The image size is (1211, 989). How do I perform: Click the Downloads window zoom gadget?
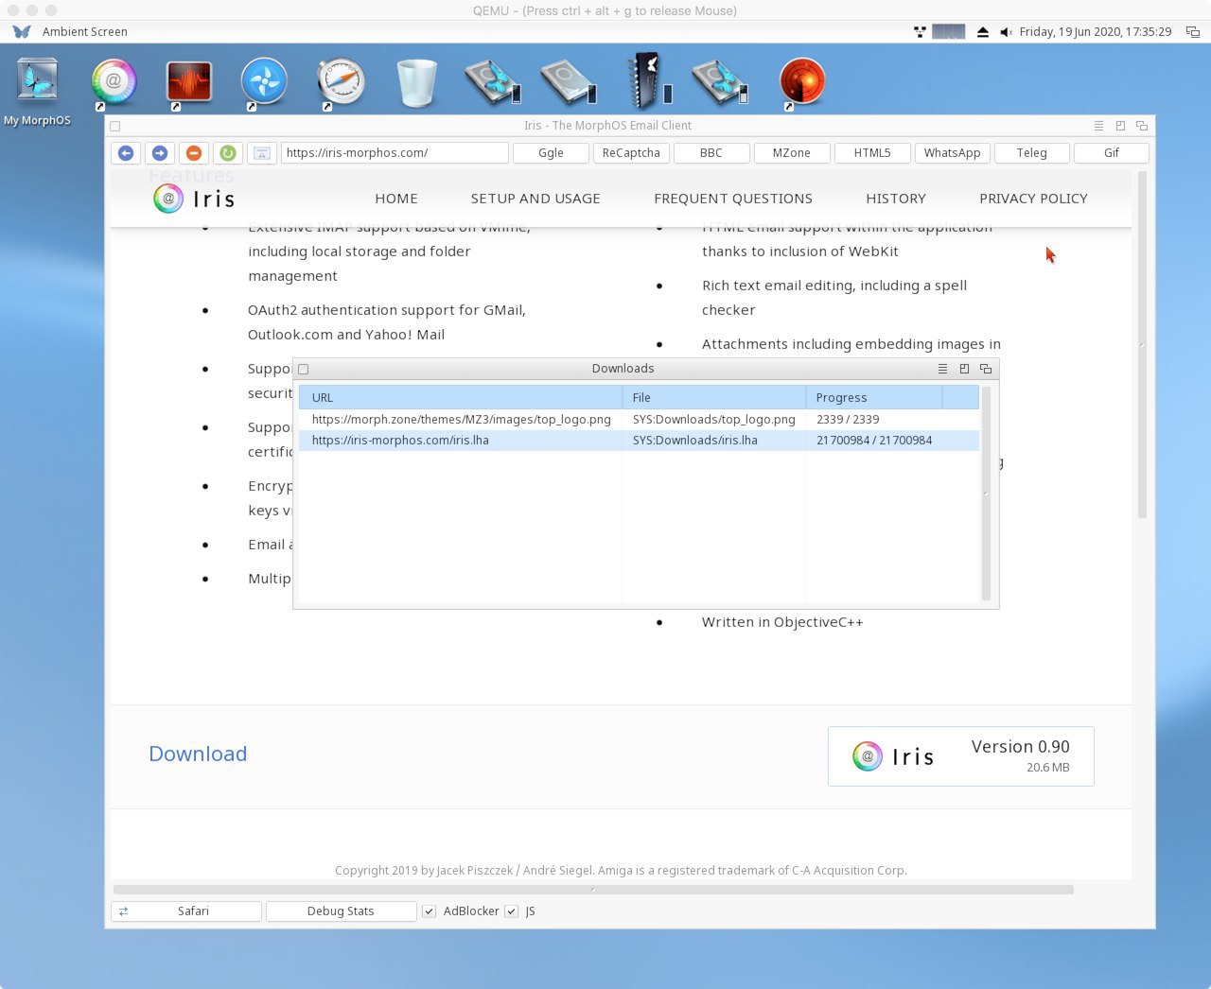[x=964, y=369]
